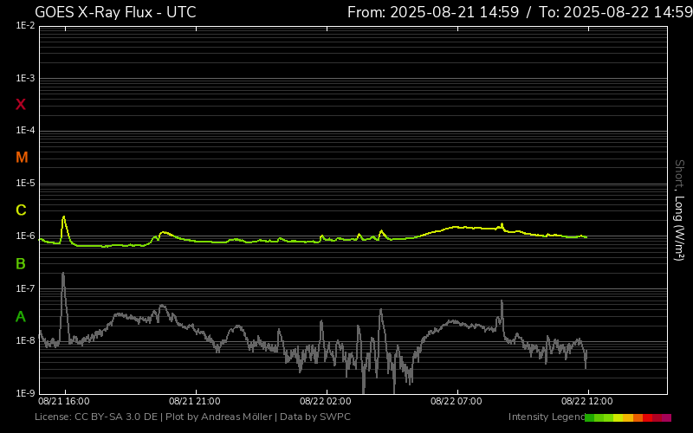Select the 08/22 07:00 time axis label
The width and height of the screenshot is (693, 433).
click(456, 402)
